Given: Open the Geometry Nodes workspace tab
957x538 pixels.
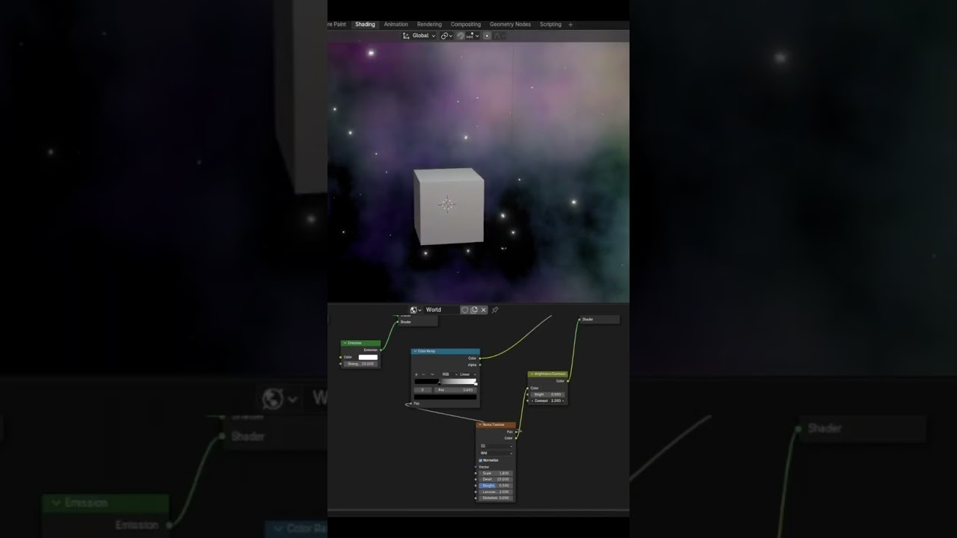Looking at the screenshot, I should (x=510, y=25).
